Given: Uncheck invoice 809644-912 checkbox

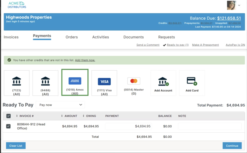Looking at the screenshot, I should (x=9, y=126).
